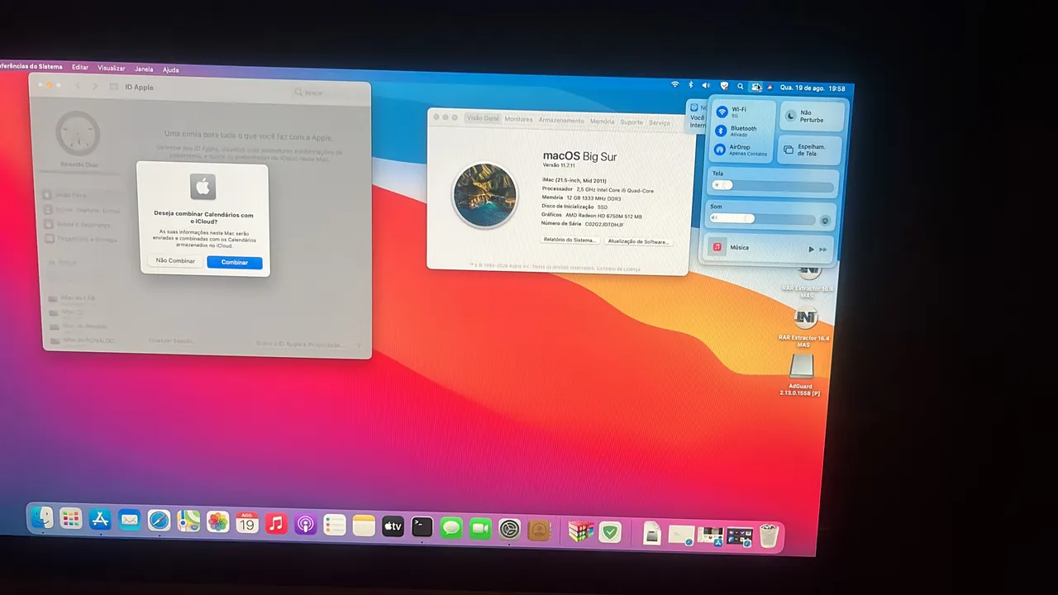
Task: Toggle Bluetooth in Control Center
Action: (721, 131)
